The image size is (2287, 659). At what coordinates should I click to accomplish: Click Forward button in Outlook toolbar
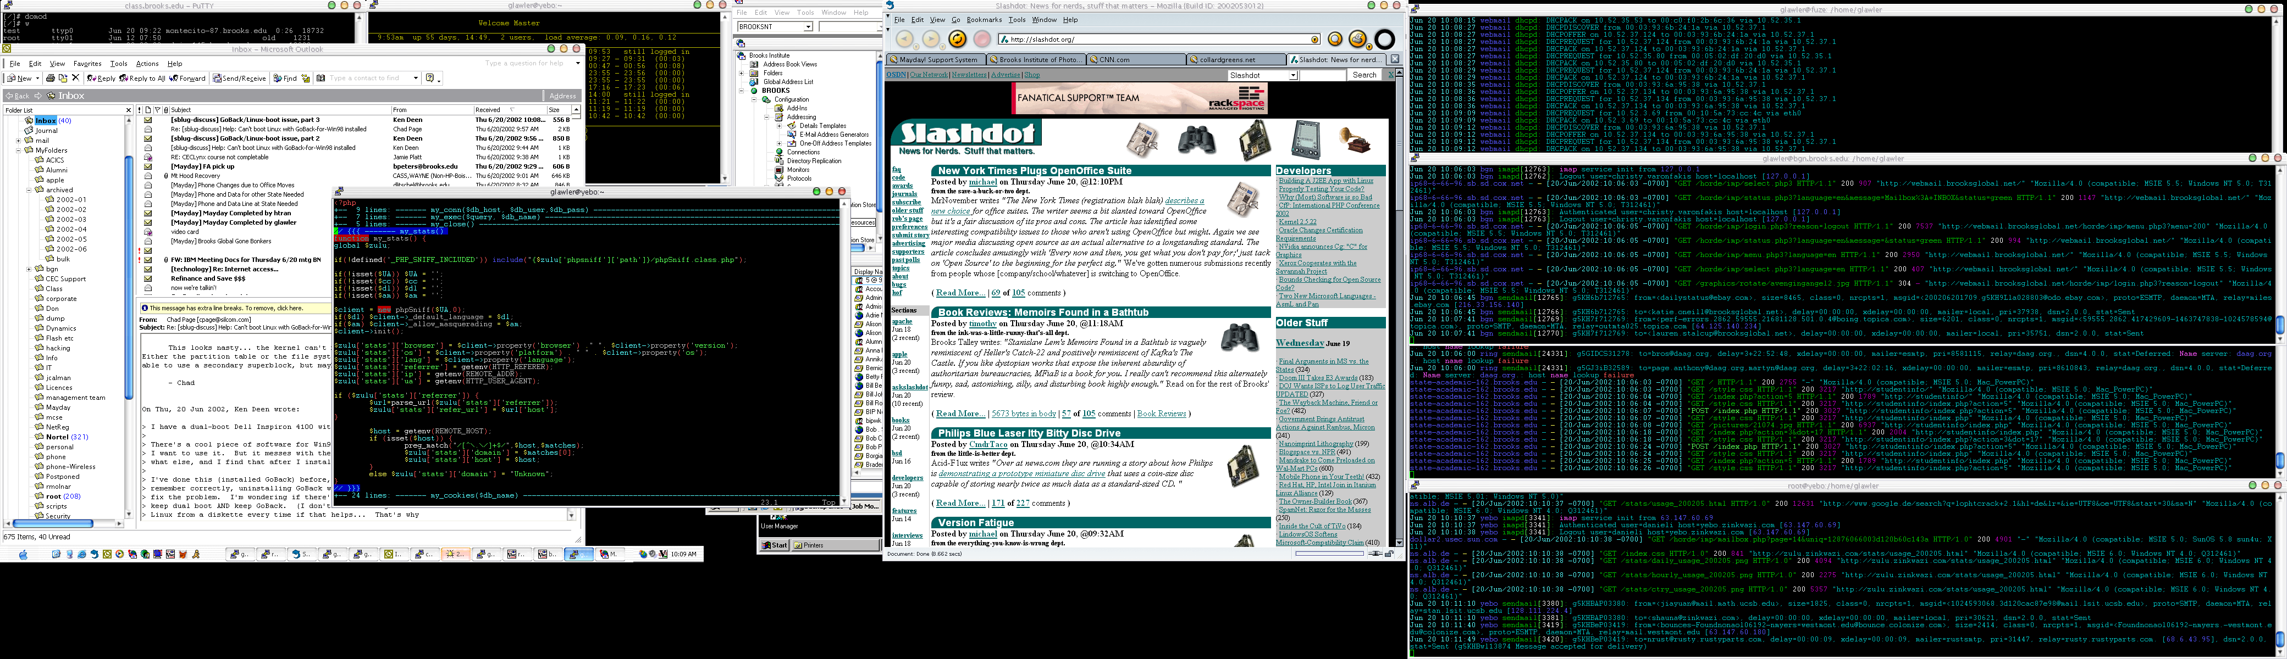pos(187,78)
